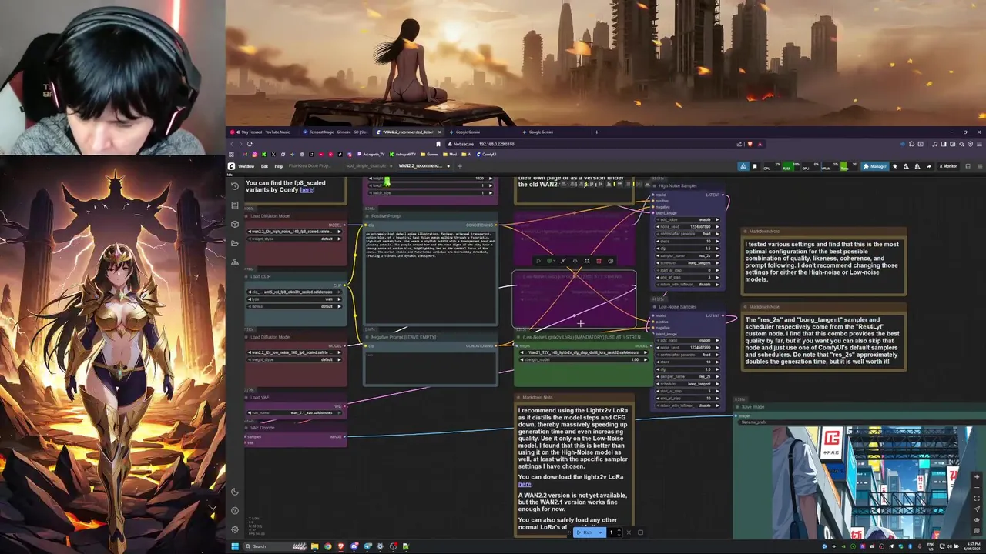Click the canvas zoom out minus icon

(977, 488)
